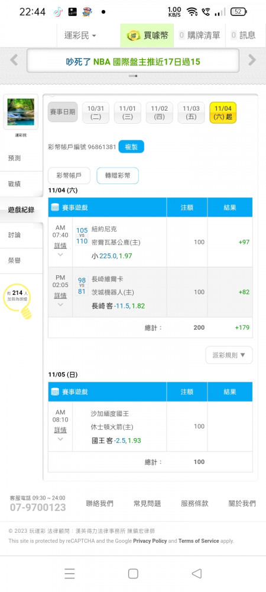This screenshot has width=266, height=592.
Task: Expand the 派彩規則 dropdown
Action: 229,355
